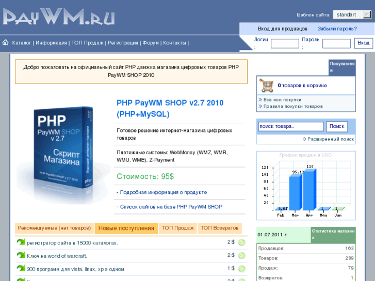Image resolution: width=375 pixels, height=281 pixels.
Task: Click the поиск товара search field
Action: click(x=291, y=126)
